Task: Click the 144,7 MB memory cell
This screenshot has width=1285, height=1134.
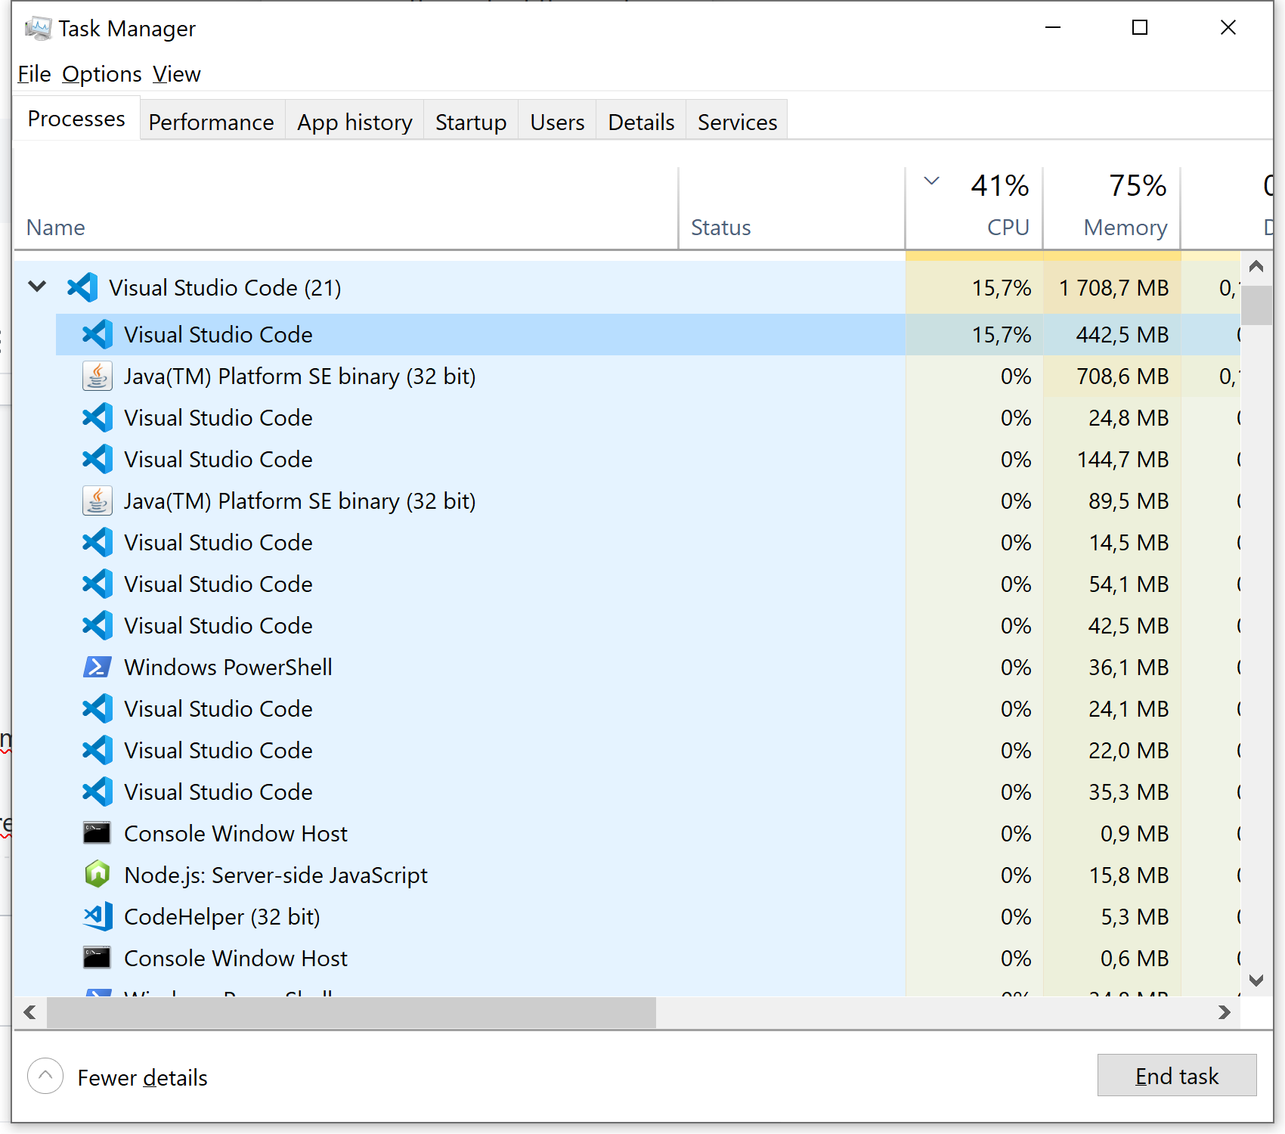Action: coord(1112,460)
